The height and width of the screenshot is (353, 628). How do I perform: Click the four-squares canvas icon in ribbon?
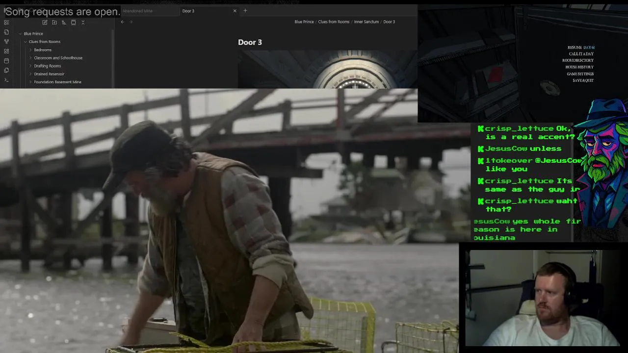(x=6, y=51)
